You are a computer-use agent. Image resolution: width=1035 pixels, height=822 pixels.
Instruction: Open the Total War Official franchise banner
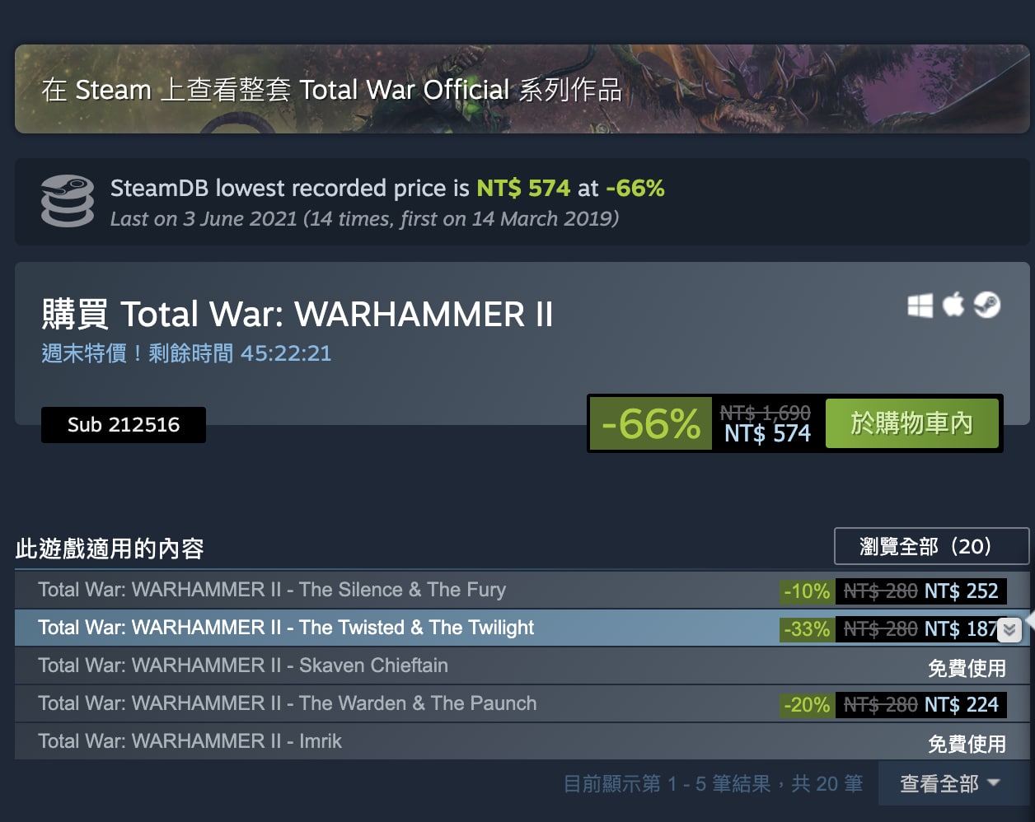(x=522, y=89)
